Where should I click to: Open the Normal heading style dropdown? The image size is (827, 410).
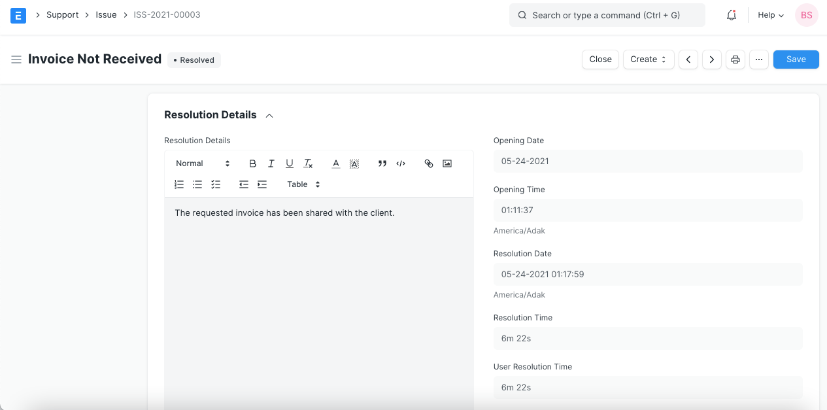[x=203, y=163]
